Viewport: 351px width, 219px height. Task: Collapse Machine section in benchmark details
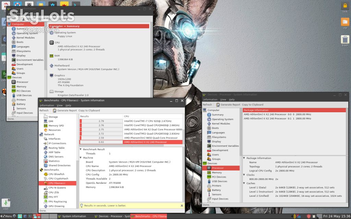point(81,158)
